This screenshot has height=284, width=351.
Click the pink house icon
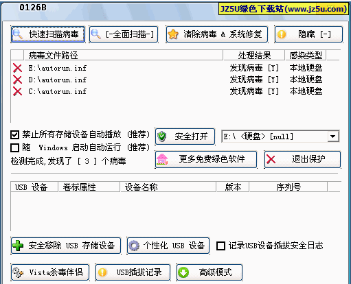pos(162,159)
